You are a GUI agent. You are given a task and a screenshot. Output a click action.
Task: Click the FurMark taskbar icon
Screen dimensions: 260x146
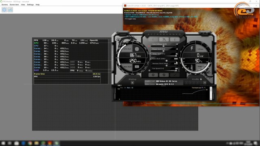tap(50, 143)
